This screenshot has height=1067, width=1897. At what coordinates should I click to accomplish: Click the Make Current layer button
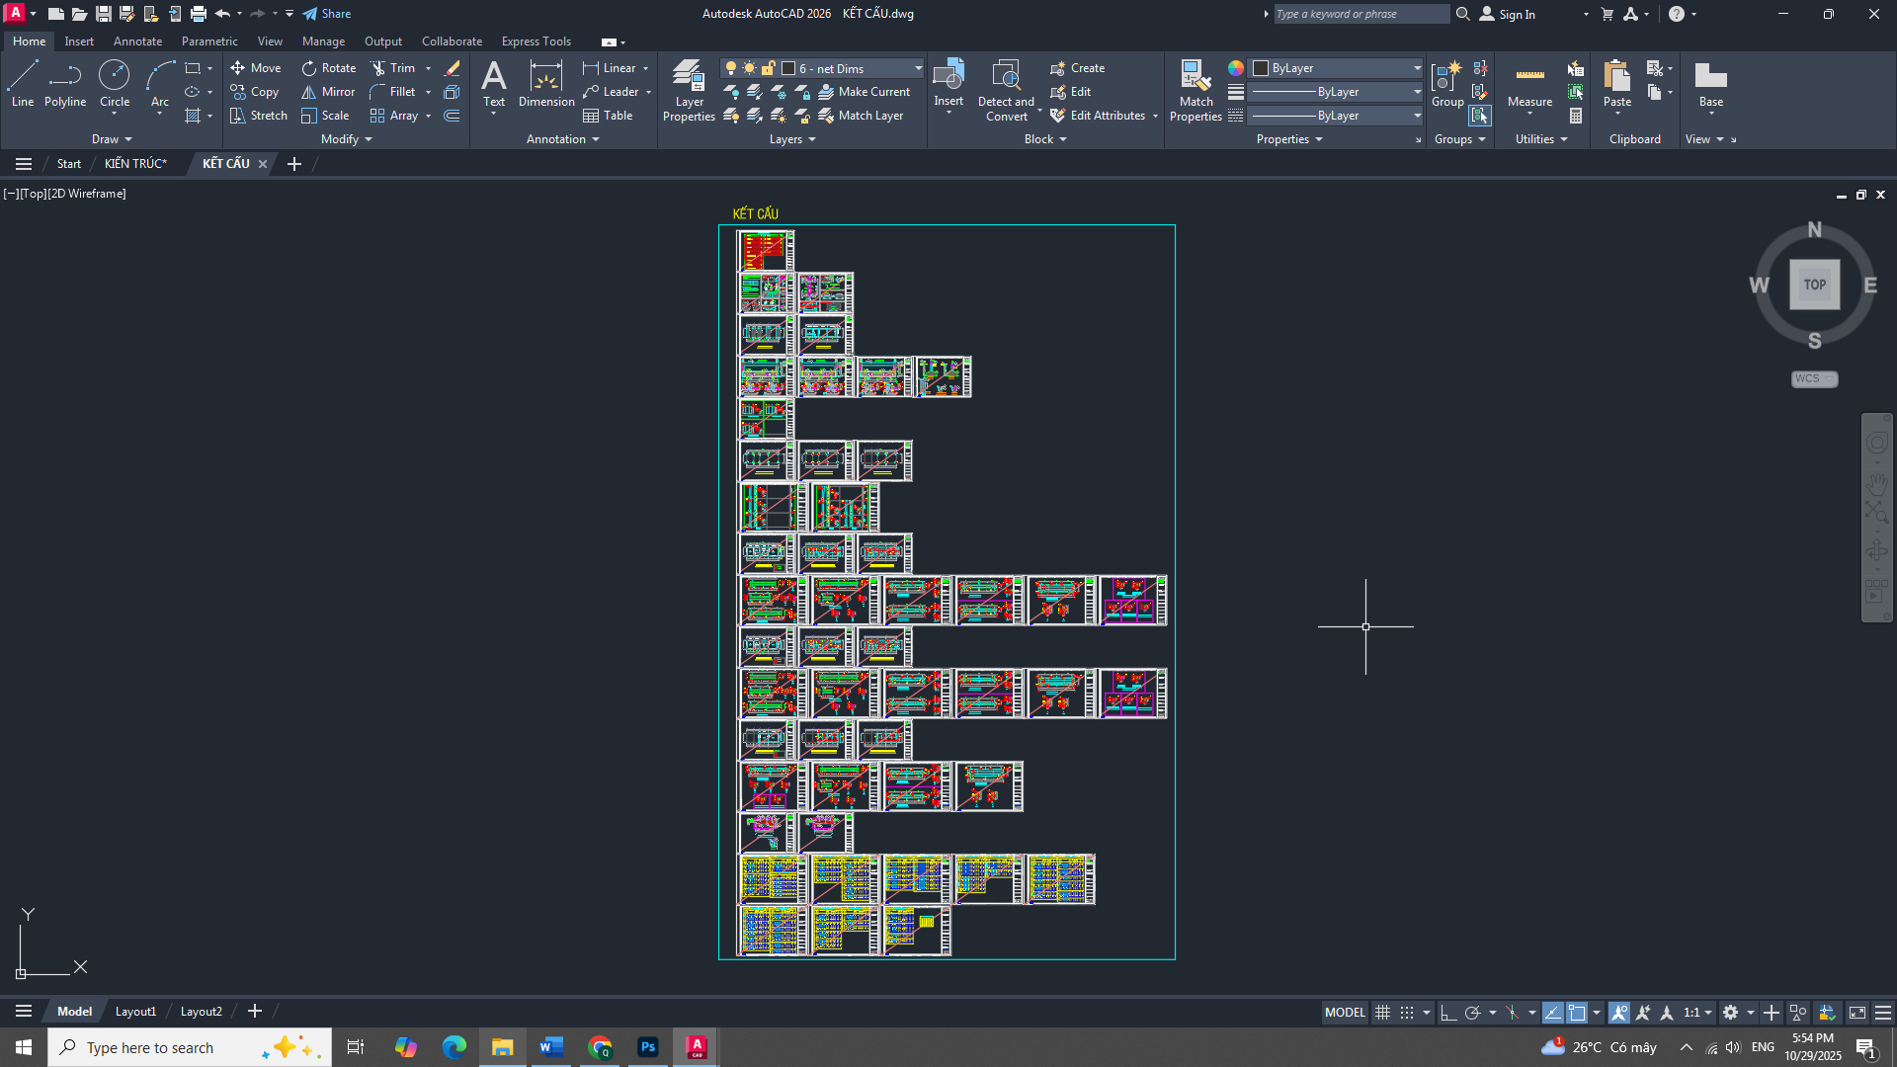(865, 92)
